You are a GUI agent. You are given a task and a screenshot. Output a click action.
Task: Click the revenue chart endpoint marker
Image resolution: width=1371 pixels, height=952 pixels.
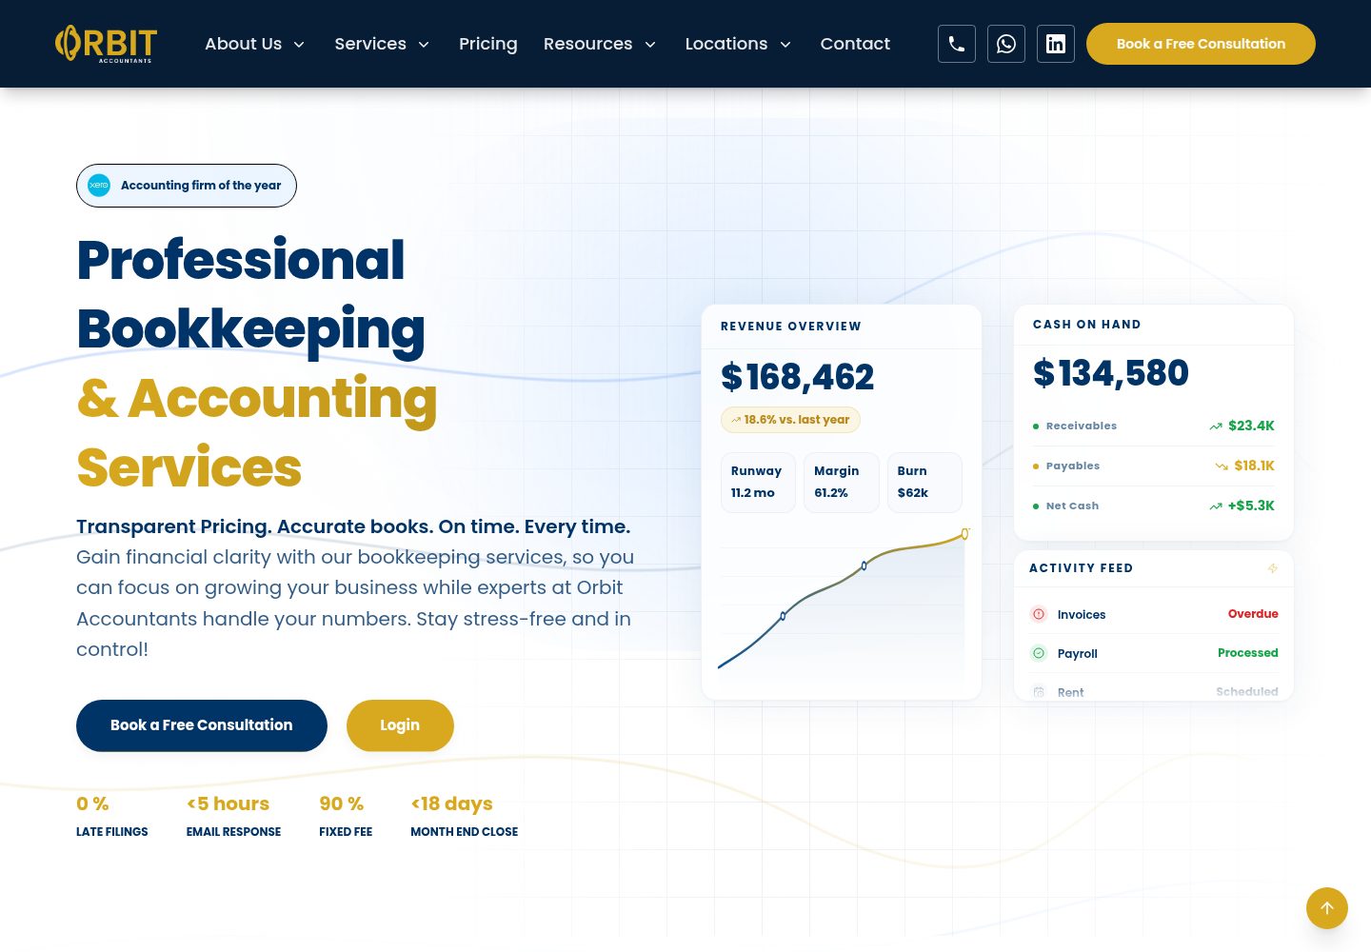(x=964, y=534)
